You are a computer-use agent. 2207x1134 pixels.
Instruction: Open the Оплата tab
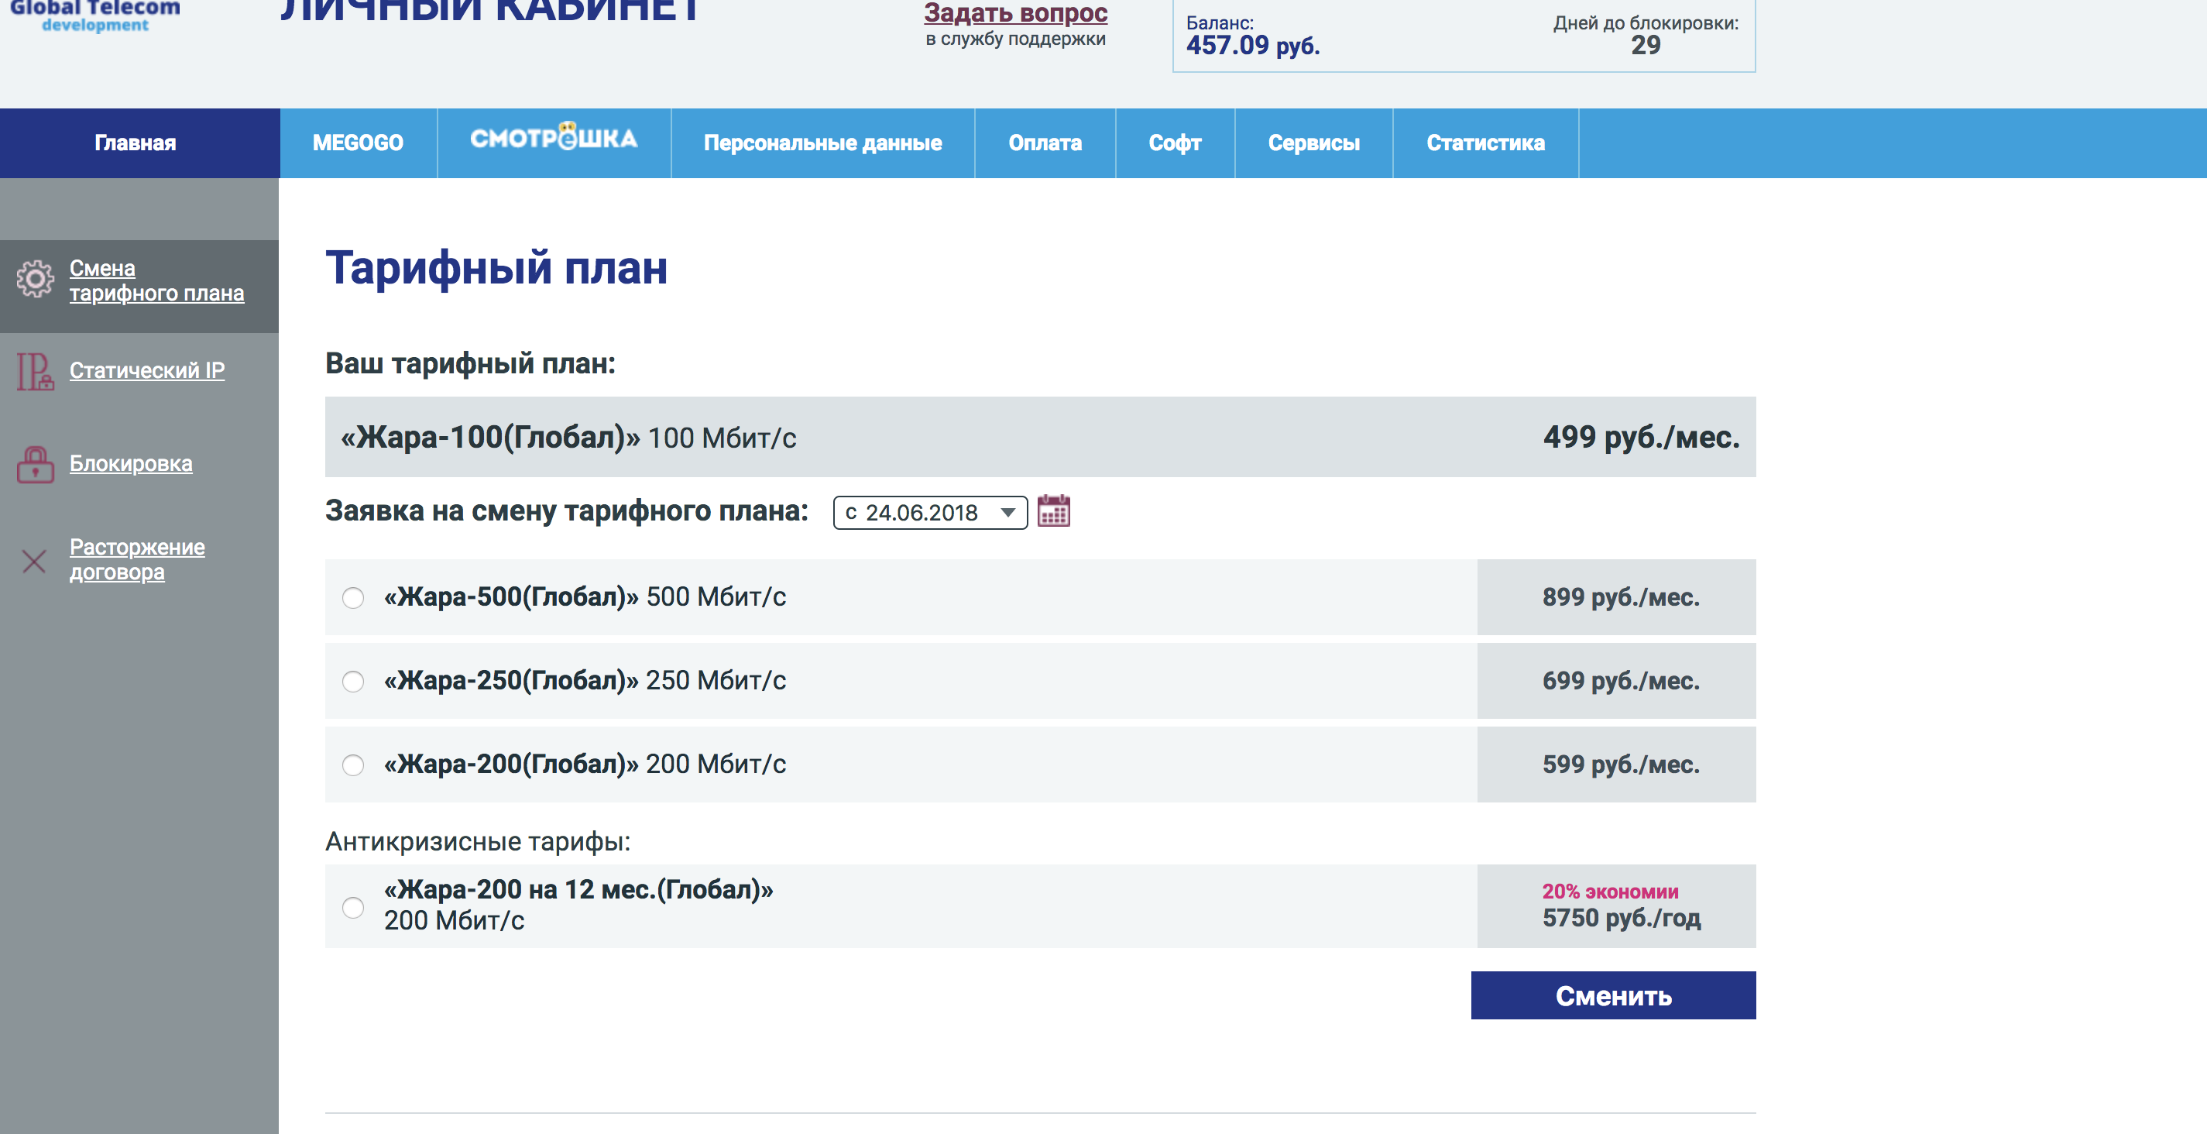coord(1045,143)
